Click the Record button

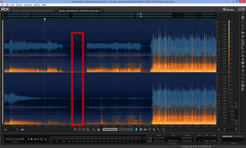[32, 139]
